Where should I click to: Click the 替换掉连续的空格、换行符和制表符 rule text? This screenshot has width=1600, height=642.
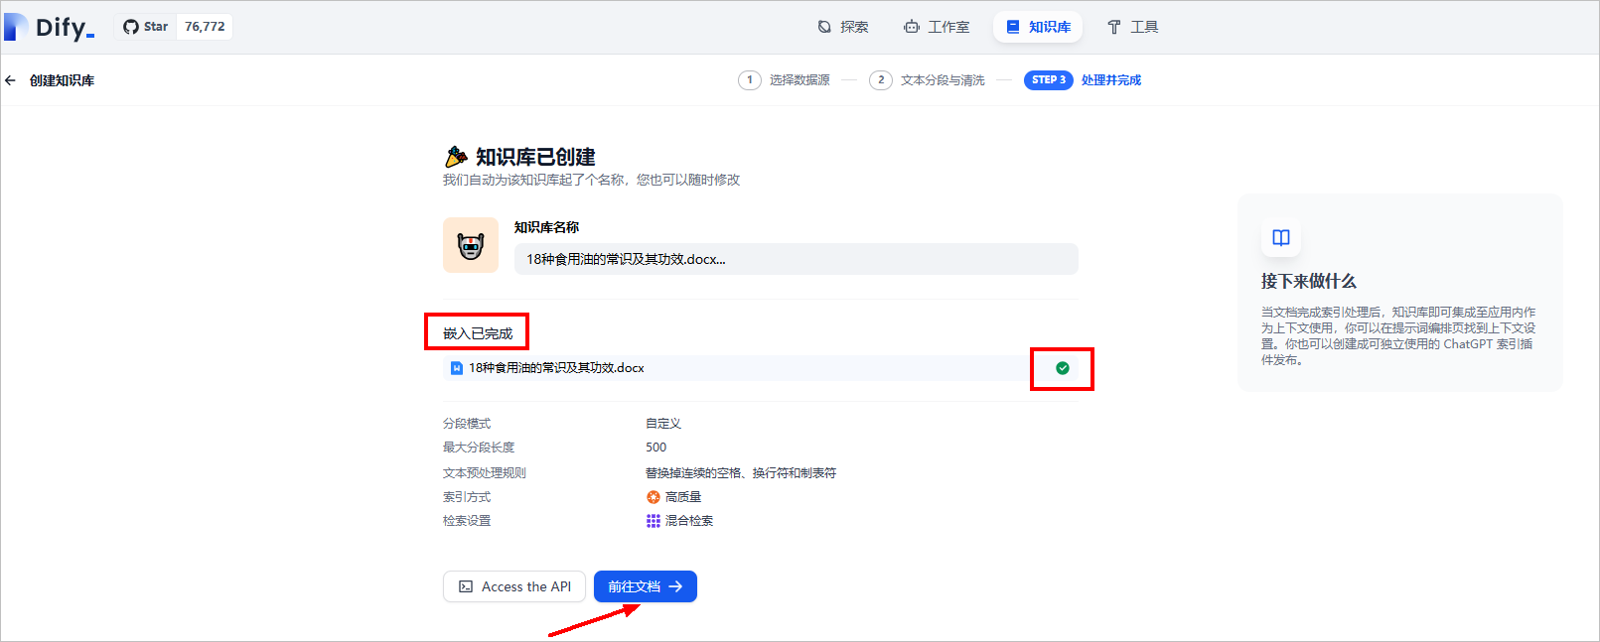click(x=741, y=473)
